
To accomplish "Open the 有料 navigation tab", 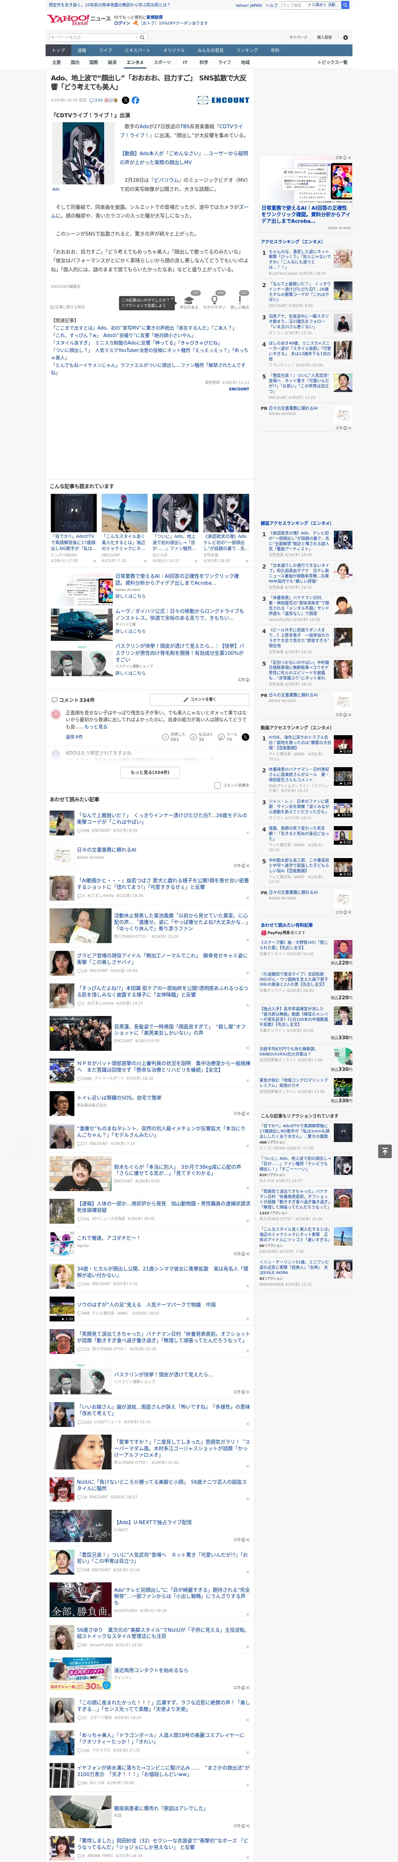I will tap(275, 51).
